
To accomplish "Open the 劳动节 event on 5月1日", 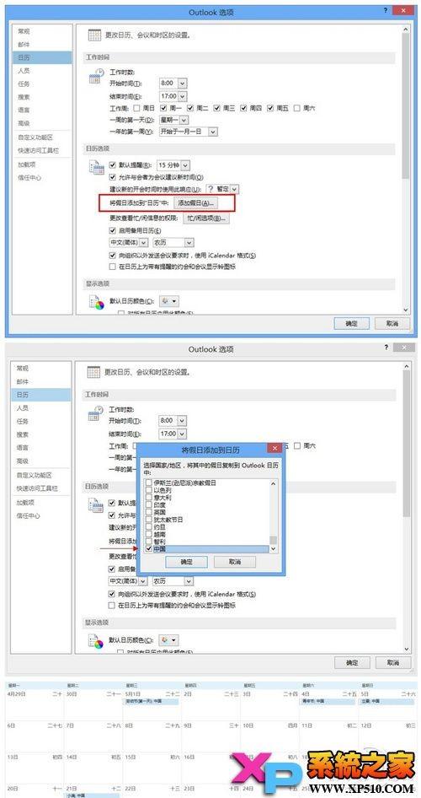I will point(152,701).
